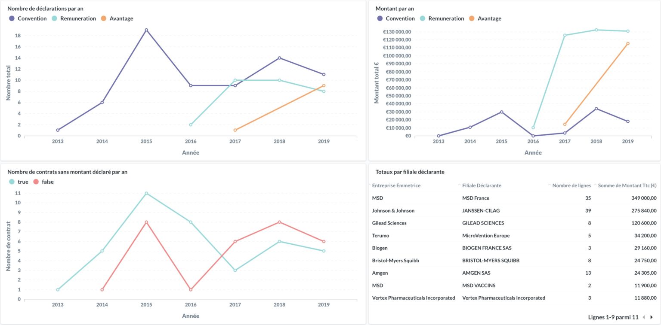Sort the table by Nombre de lignes column
Image resolution: width=661 pixels, height=325 pixels.
click(x=571, y=185)
